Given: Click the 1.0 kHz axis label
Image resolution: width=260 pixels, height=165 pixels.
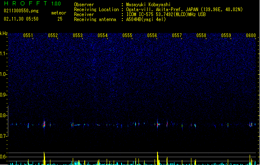Looking at the screenshot, I should tap(4, 74).
